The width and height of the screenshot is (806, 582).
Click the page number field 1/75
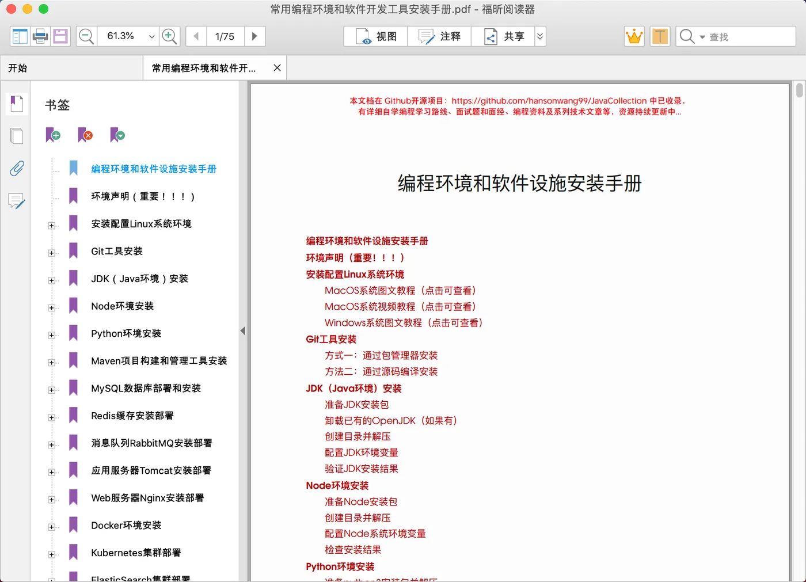pos(225,36)
